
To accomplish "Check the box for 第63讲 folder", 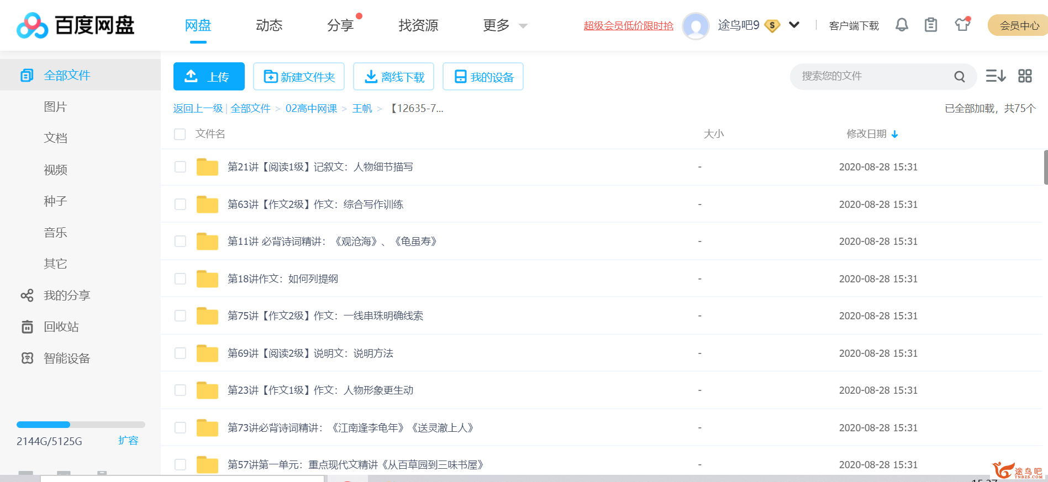I will [180, 204].
